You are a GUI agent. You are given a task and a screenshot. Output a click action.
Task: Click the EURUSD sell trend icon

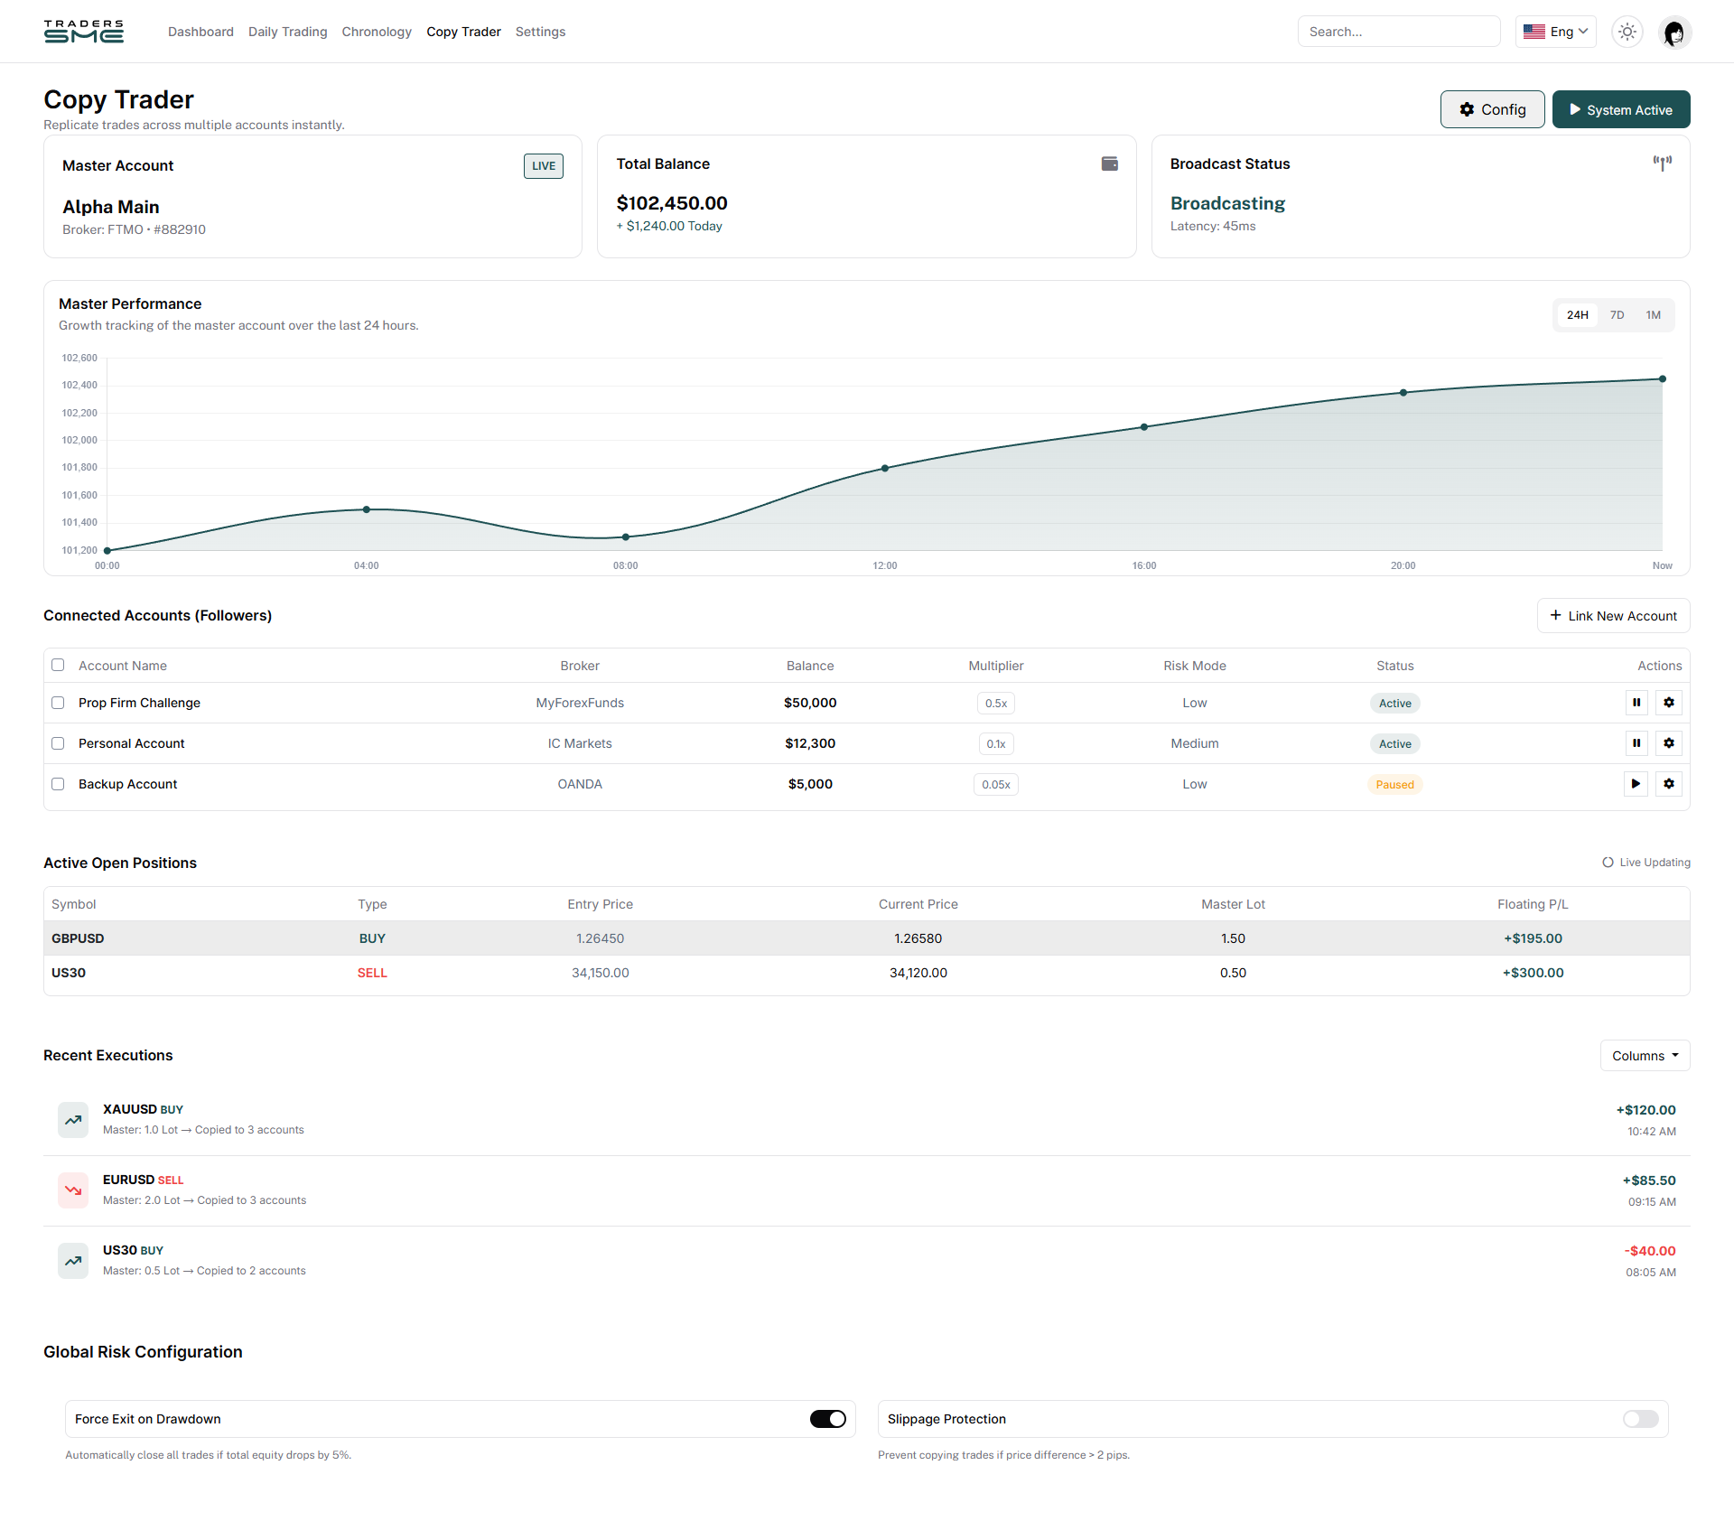point(73,1190)
